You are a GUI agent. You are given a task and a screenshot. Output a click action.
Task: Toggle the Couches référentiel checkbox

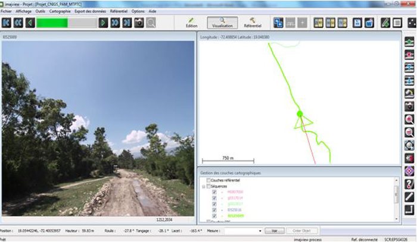pyautogui.click(x=208, y=180)
